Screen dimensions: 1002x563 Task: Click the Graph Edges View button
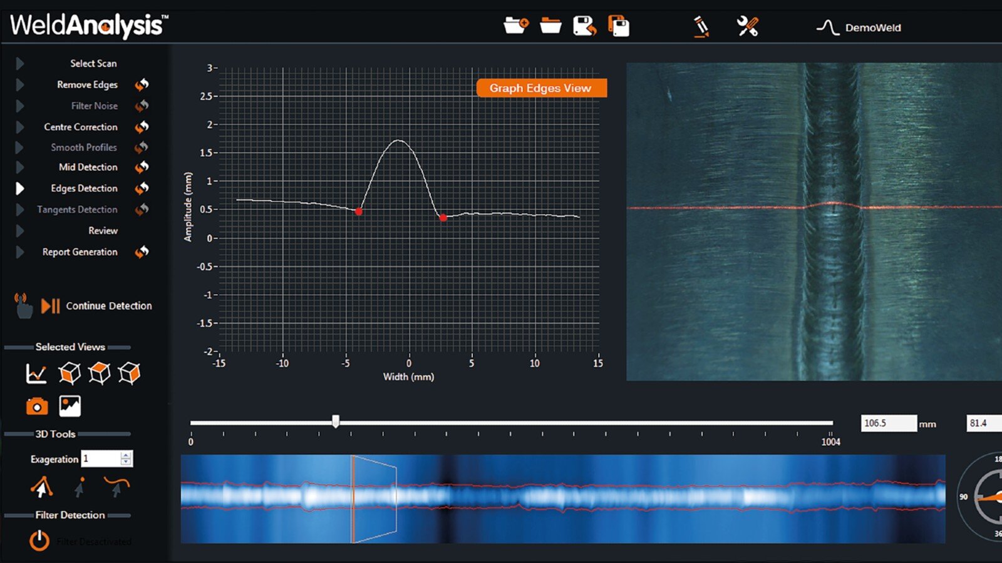tap(541, 88)
